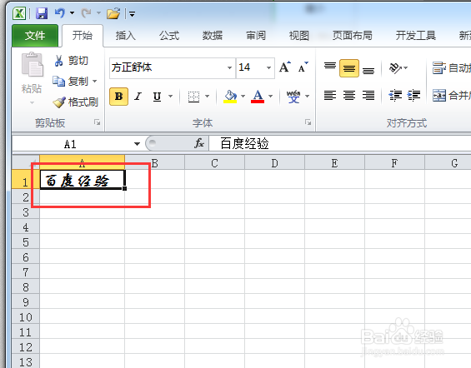Click the wén phonetic guide icon
471x368 pixels.
tap(293, 97)
